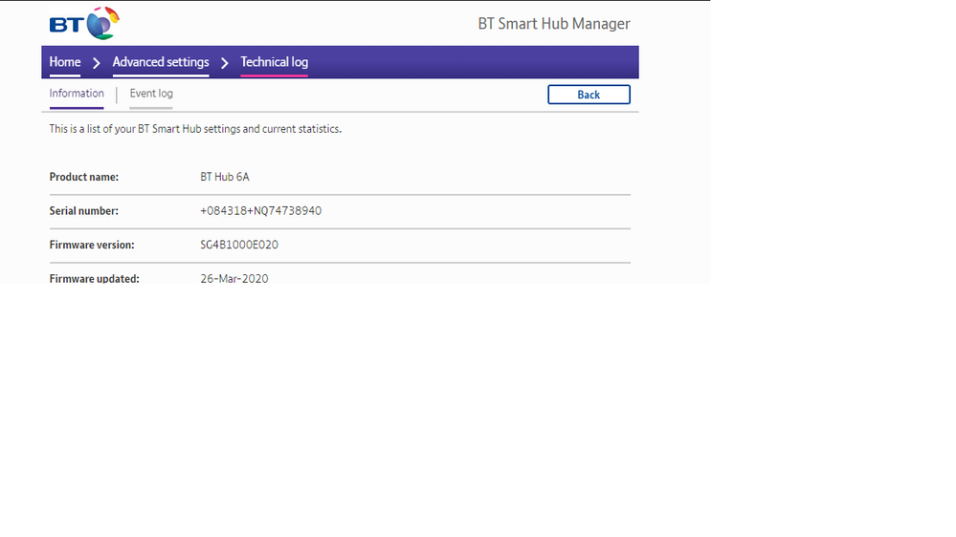This screenshot has height=537, width=956.
Task: Click the chevron after Home
Action: pyautogui.click(x=97, y=63)
